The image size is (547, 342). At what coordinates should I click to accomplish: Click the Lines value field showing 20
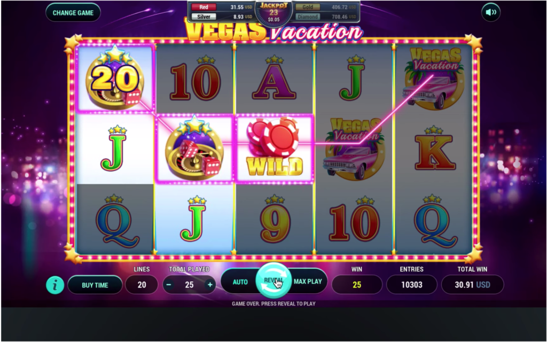[x=142, y=285]
